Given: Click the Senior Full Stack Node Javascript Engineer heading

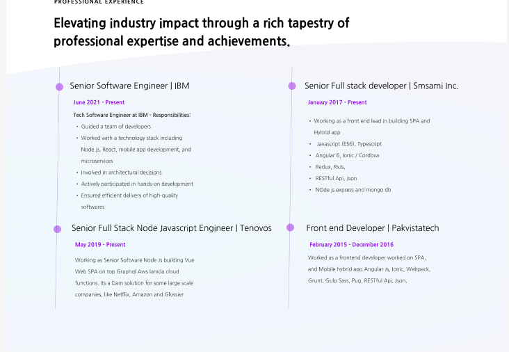Looking at the screenshot, I should point(171,228).
